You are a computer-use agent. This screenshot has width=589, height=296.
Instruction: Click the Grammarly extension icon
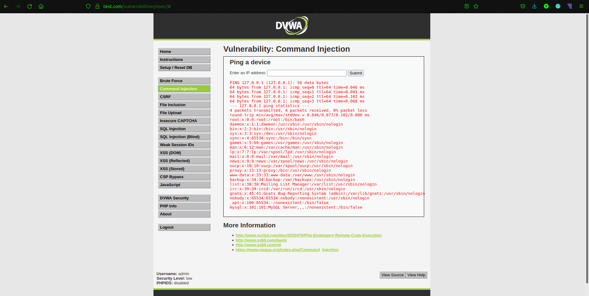[x=558, y=6]
